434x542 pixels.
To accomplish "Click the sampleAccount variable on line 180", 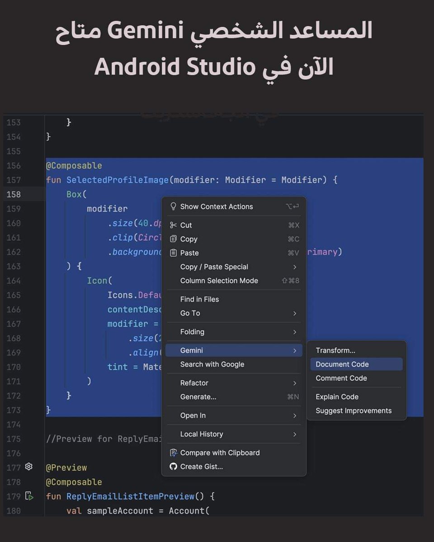I will click(x=120, y=511).
